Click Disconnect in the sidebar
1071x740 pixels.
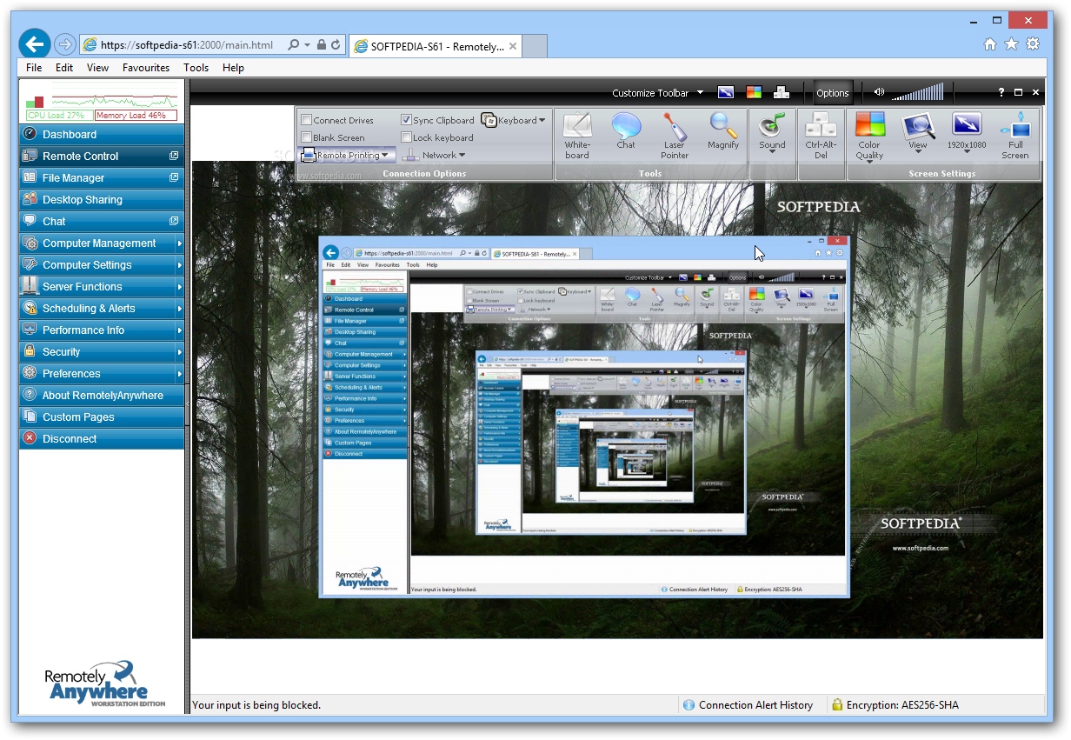[102, 439]
